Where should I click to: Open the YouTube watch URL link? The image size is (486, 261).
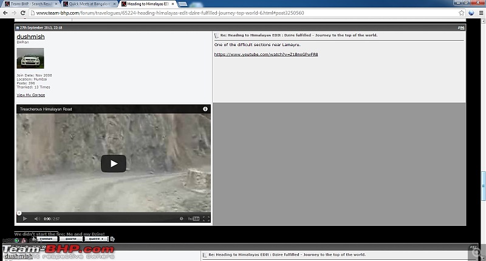266,55
